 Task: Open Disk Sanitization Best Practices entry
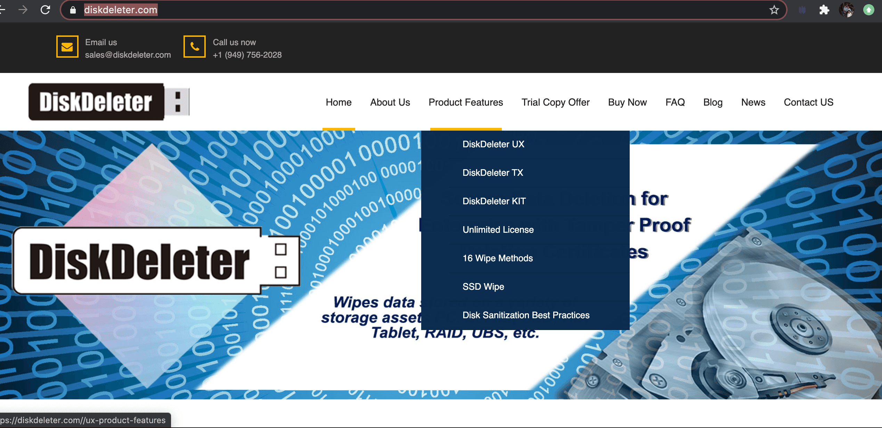[526, 315]
